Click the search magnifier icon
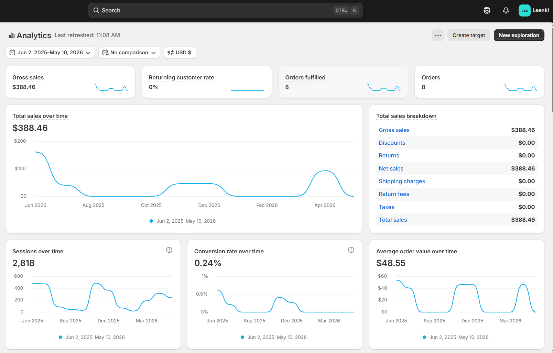This screenshot has height=353, width=553. click(96, 10)
